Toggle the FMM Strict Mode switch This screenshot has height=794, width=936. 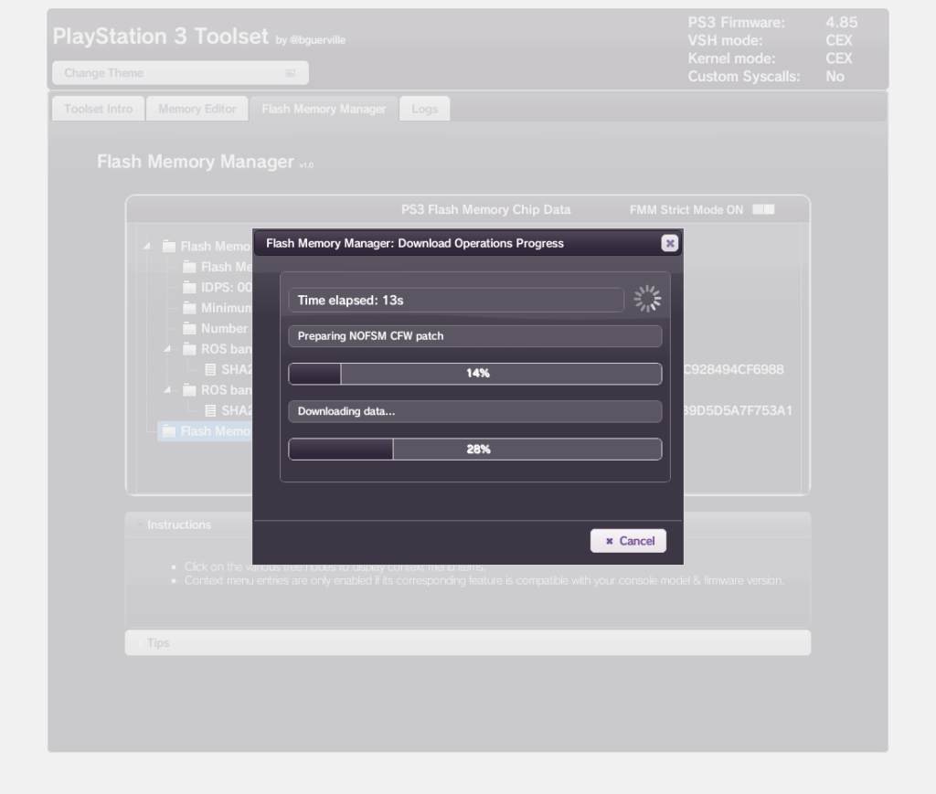(763, 209)
